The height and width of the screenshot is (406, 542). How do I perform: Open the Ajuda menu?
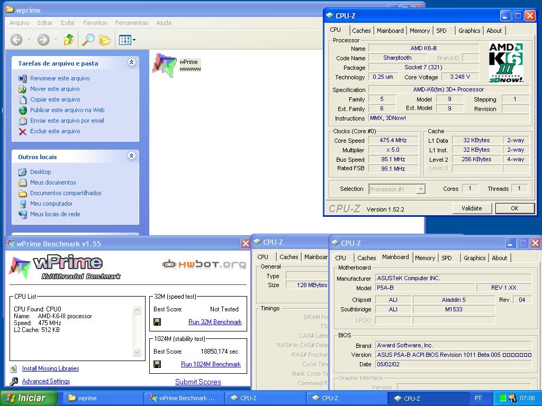click(164, 23)
